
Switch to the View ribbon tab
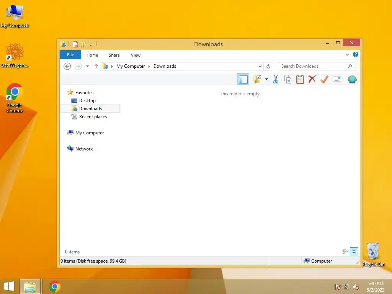click(136, 55)
